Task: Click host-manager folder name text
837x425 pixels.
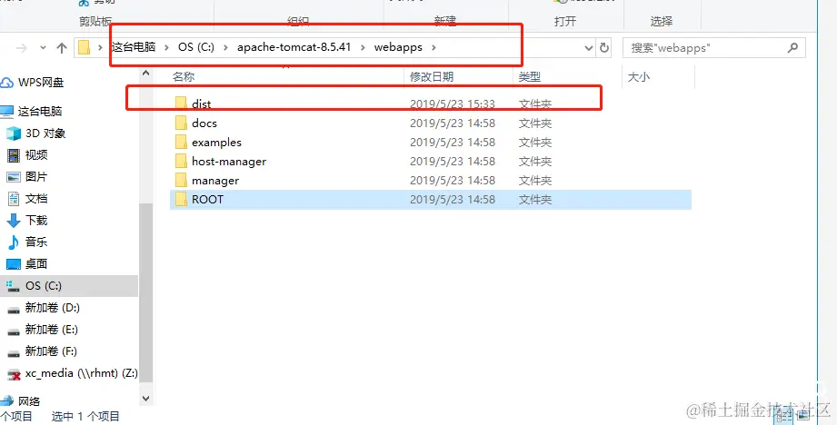Action: click(229, 162)
